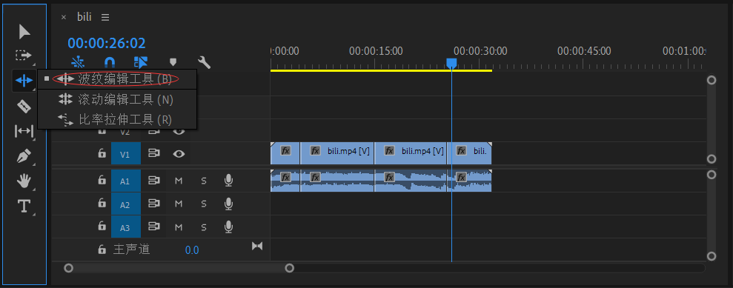
Task: Click the 主声道 volume value 0.0
Action: (192, 250)
